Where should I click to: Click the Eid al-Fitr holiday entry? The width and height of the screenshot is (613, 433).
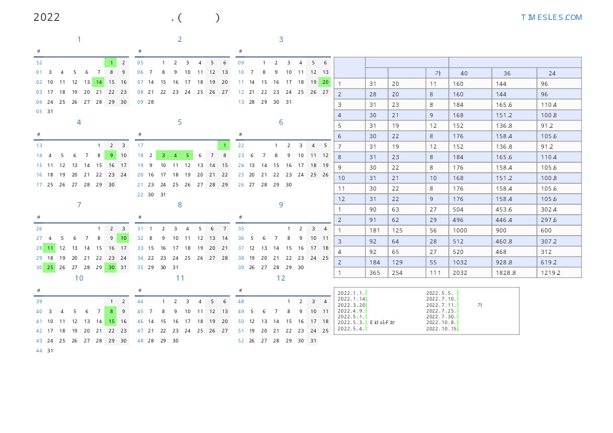[382, 323]
